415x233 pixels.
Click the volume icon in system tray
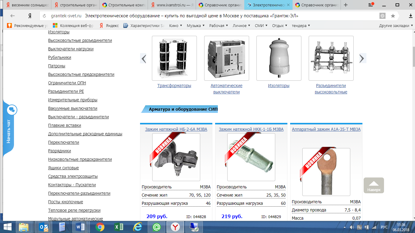(352, 227)
